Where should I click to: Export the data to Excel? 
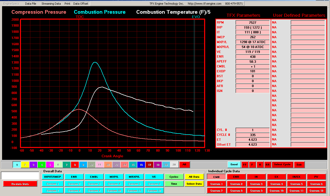234,164
